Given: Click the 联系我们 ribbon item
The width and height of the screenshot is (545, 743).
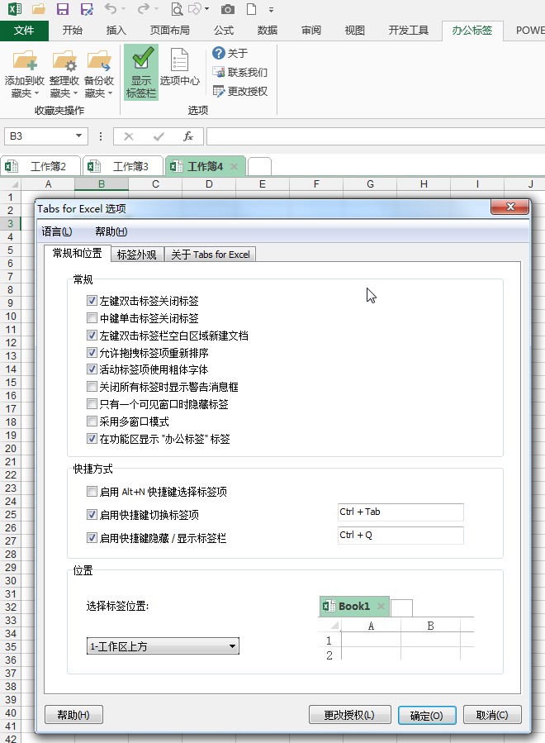Looking at the screenshot, I should click(240, 72).
